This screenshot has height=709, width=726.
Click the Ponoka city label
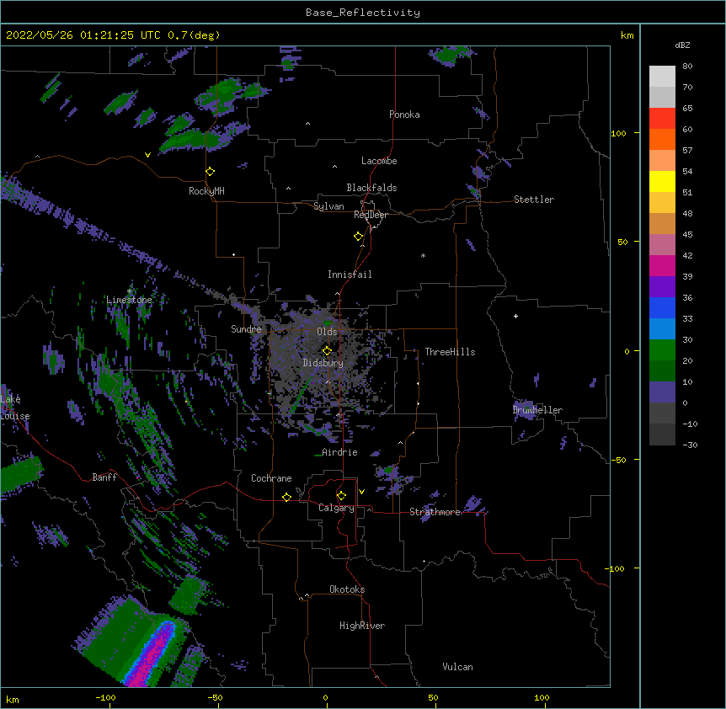click(x=404, y=115)
